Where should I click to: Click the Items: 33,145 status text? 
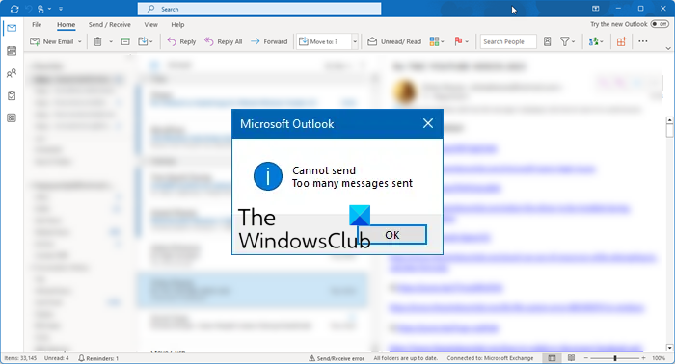20,358
